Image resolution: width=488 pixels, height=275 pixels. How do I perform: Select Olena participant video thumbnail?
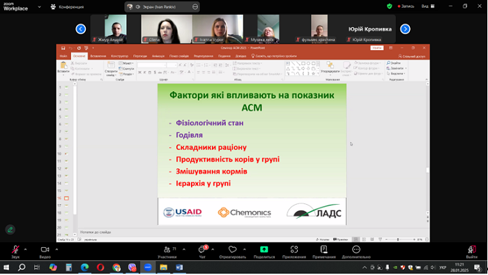[x=167, y=29]
